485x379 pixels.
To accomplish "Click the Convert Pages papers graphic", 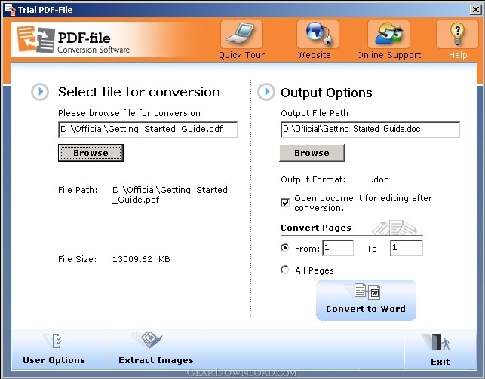I will 394,228.
